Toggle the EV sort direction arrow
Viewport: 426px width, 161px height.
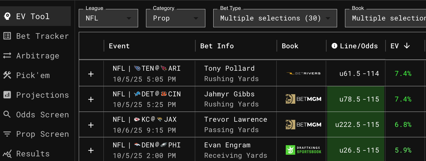coord(407,46)
